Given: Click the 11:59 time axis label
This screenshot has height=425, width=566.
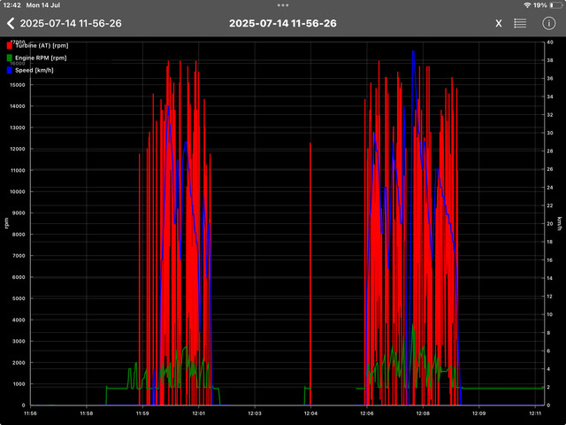Looking at the screenshot, I should coord(142,413).
